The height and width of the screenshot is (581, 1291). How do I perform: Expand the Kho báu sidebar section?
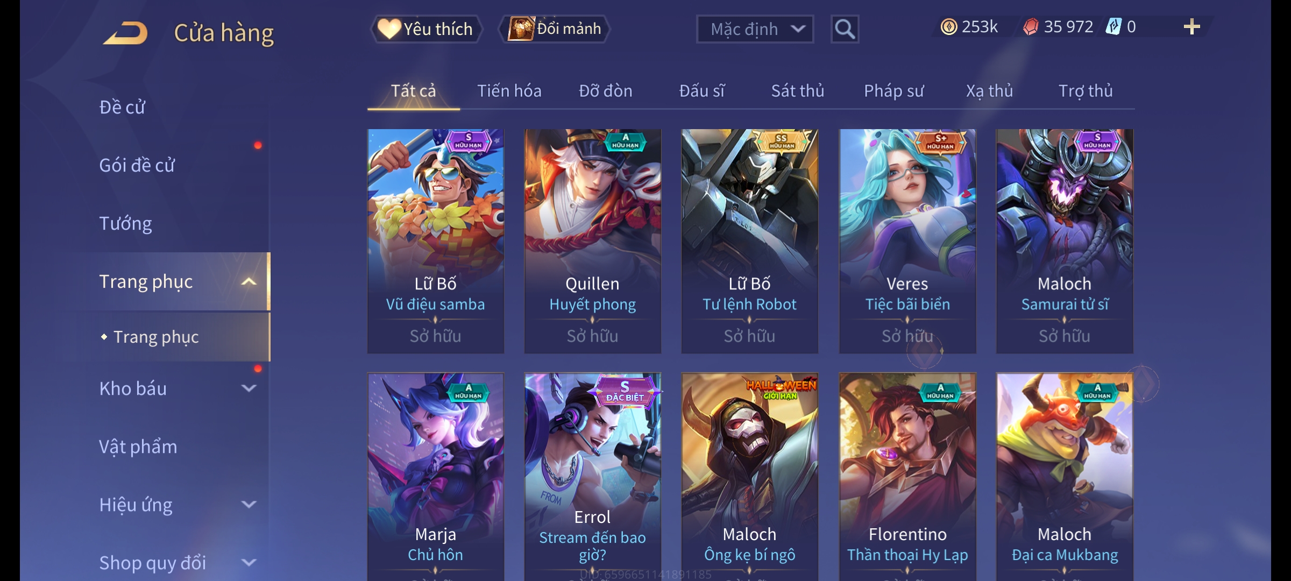pyautogui.click(x=249, y=388)
